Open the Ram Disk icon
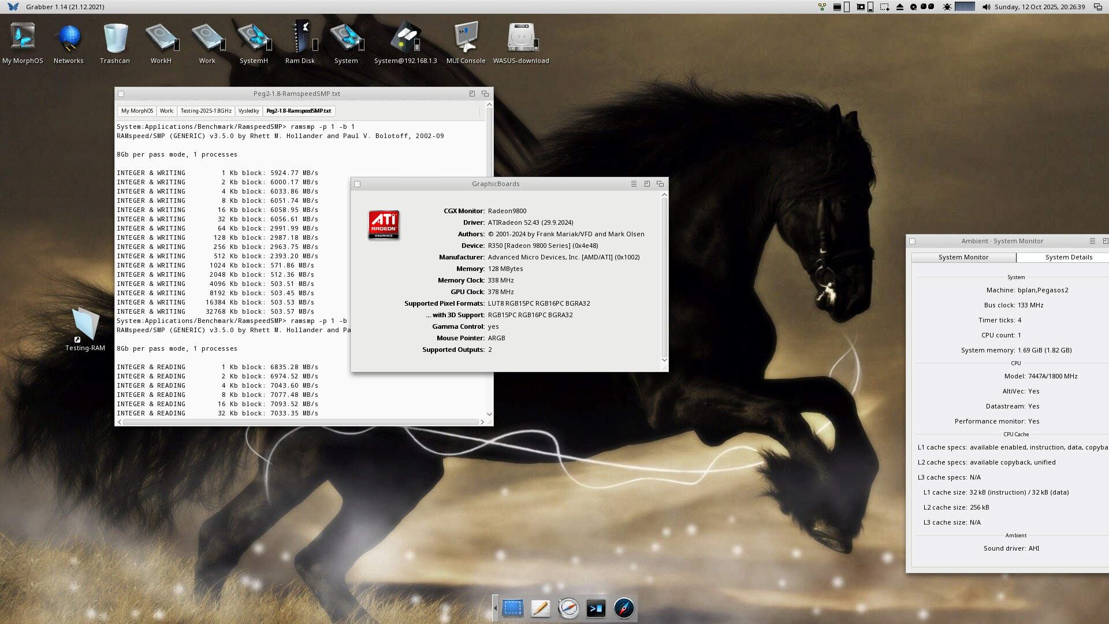Image resolution: width=1109 pixels, height=624 pixels. pyautogui.click(x=300, y=39)
